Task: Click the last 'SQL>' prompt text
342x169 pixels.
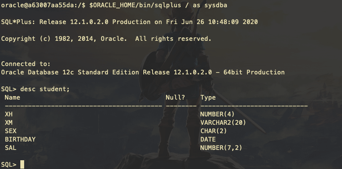Action: coord(9,164)
